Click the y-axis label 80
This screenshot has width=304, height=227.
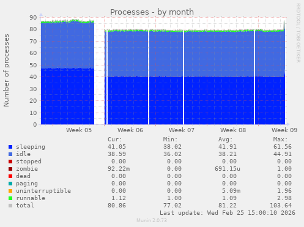tap(33, 29)
